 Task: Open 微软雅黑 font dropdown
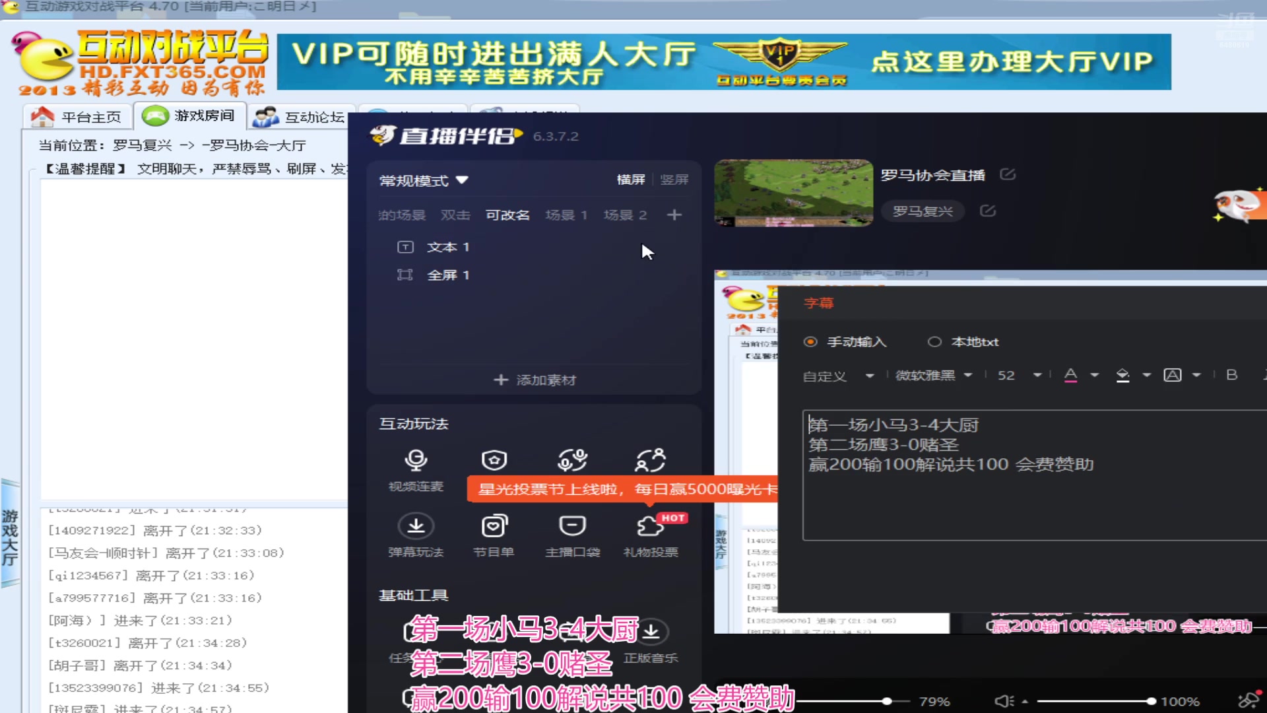pos(933,376)
